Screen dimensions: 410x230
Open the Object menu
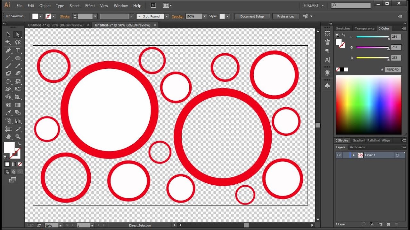click(45, 6)
